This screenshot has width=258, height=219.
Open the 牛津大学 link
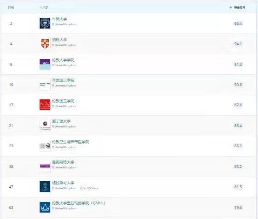59,19
